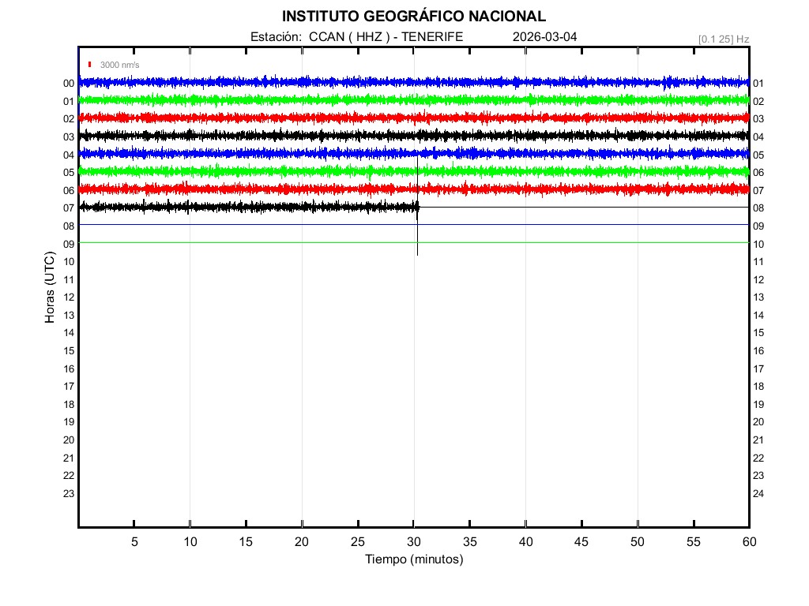The width and height of the screenshot is (809, 606).
Task: Click the [0.1 25] Hz filter label
Action: 724,39
